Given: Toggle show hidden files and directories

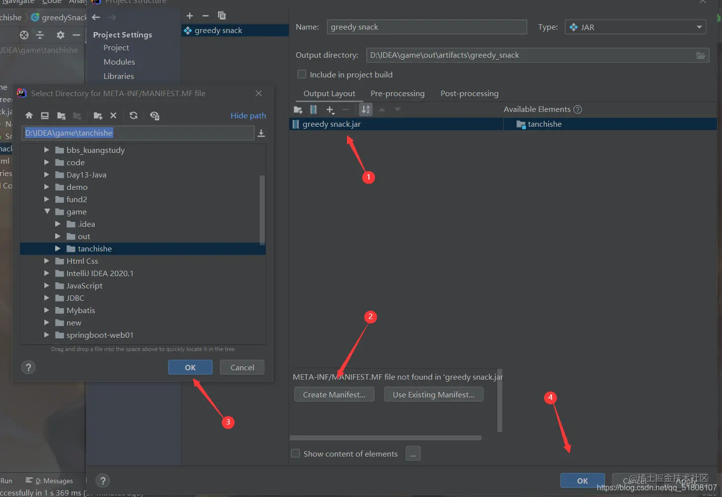Looking at the screenshot, I should (x=154, y=115).
